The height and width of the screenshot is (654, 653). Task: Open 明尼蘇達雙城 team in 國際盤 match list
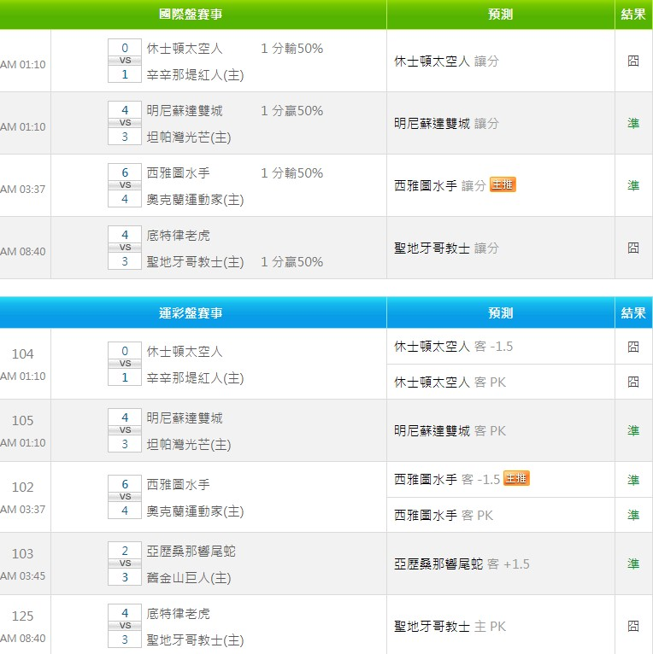pyautogui.click(x=185, y=110)
